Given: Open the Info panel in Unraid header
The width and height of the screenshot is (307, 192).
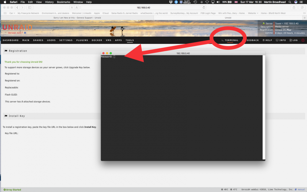Looking at the screenshot, I should [281, 40].
